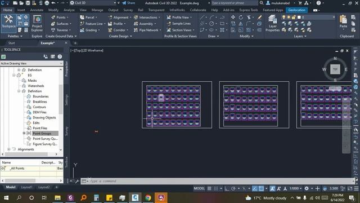Toggle object snap in status bar
Screen dimensions: 360x203
(x=261, y=188)
